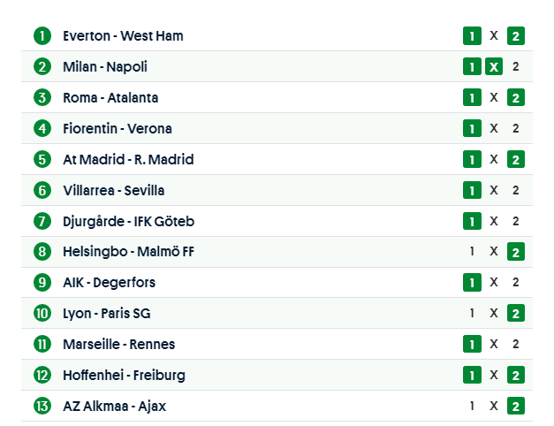This screenshot has width=554, height=426.
Task: Select 2 for Fiorentin - Verona
Action: click(x=516, y=129)
